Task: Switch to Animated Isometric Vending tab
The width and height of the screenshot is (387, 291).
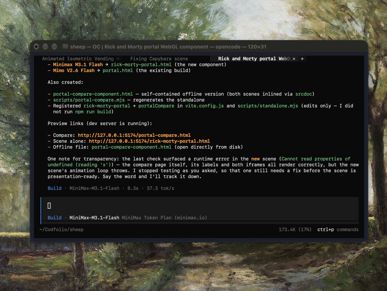Action: [x=82, y=59]
